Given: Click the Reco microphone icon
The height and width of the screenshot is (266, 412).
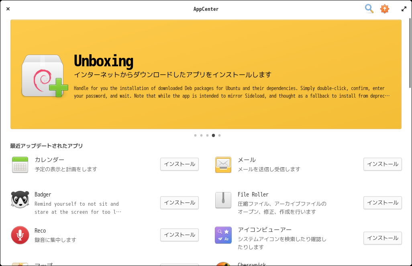Looking at the screenshot, I should pyautogui.click(x=20, y=235).
